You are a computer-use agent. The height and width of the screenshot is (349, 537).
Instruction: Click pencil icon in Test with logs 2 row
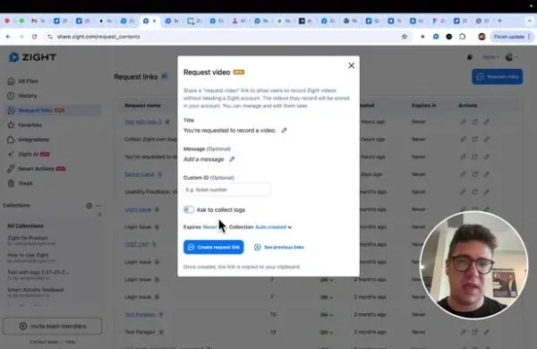(486, 122)
